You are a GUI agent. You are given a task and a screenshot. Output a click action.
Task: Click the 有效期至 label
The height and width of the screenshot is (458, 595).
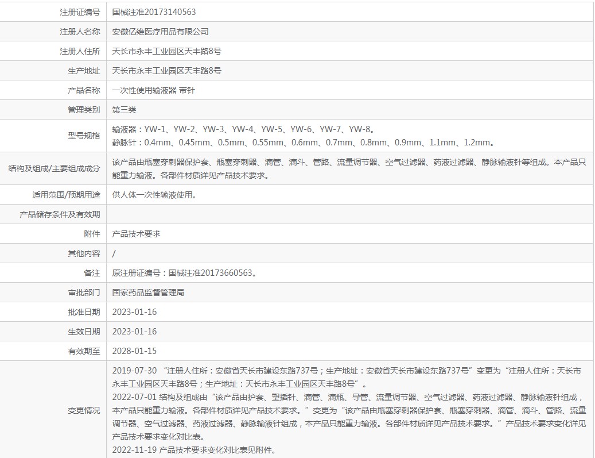click(84, 352)
